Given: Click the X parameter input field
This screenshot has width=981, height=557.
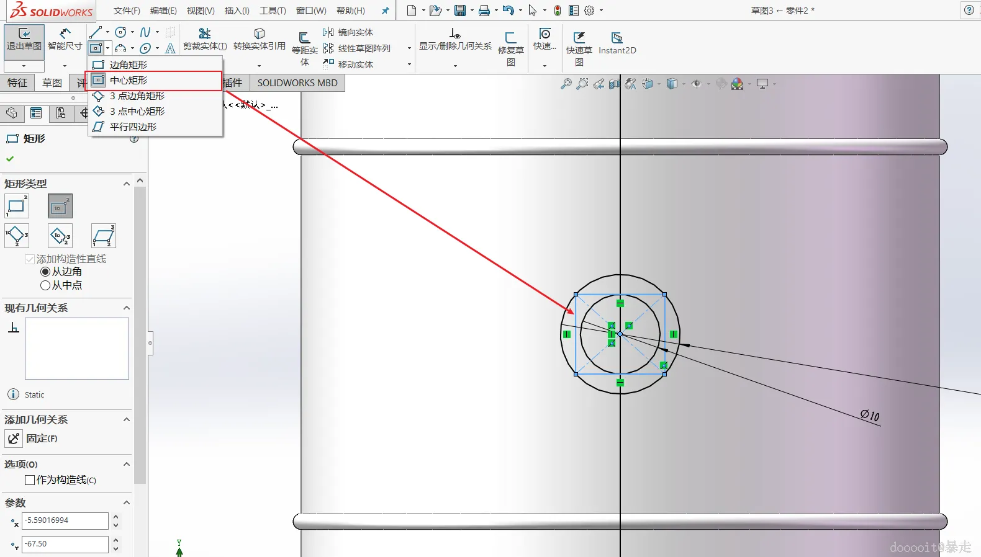Looking at the screenshot, I should [65, 520].
